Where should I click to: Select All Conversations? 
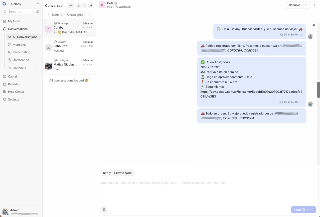click(x=23, y=37)
